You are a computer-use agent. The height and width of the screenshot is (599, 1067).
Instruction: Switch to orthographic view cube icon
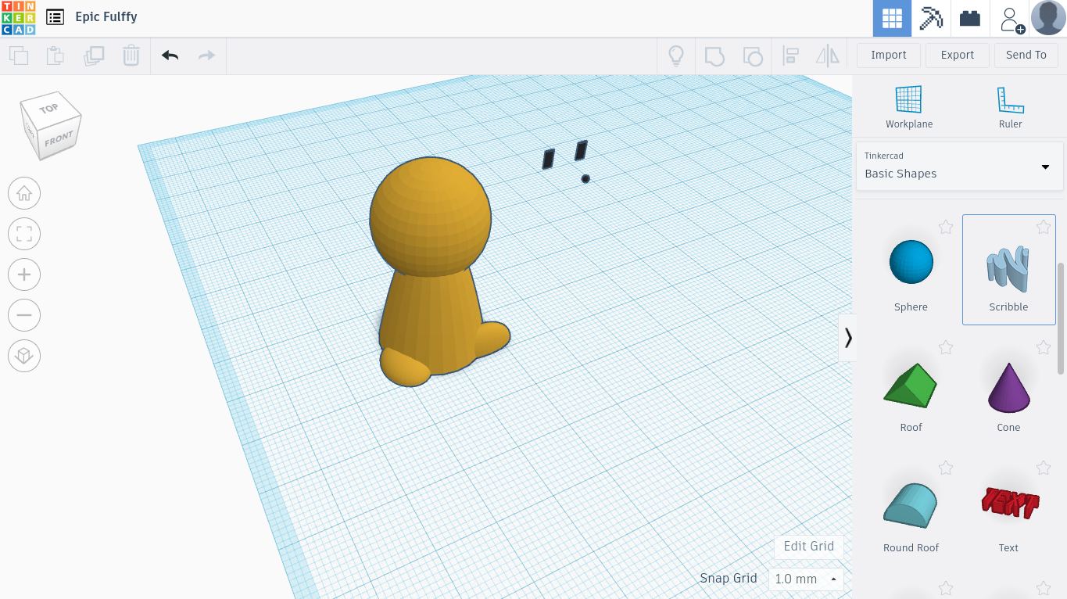click(x=24, y=356)
